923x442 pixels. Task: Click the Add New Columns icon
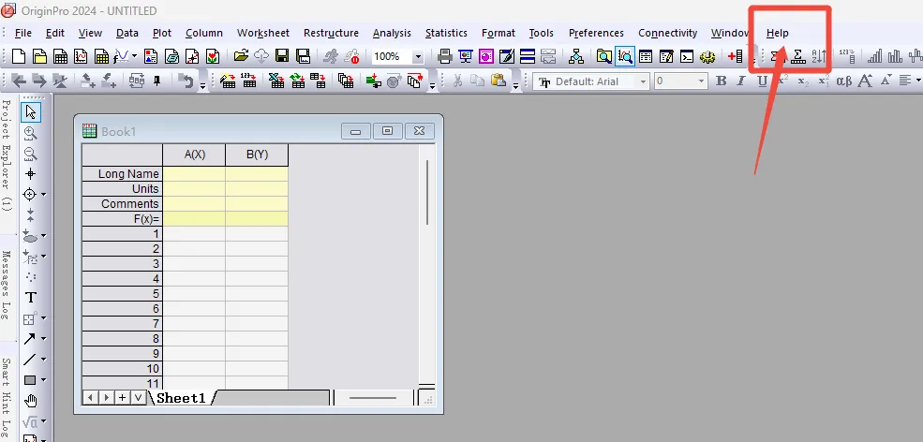tap(736, 56)
